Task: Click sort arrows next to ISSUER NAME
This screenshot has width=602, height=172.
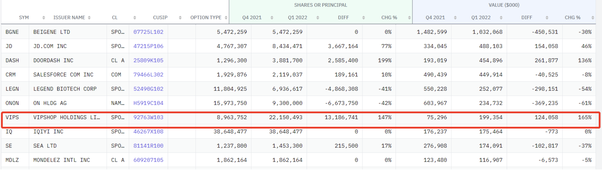Action: pos(89,18)
